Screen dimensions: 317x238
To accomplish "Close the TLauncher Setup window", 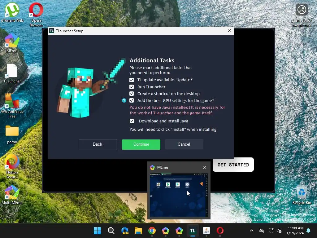I will tap(229, 31).
